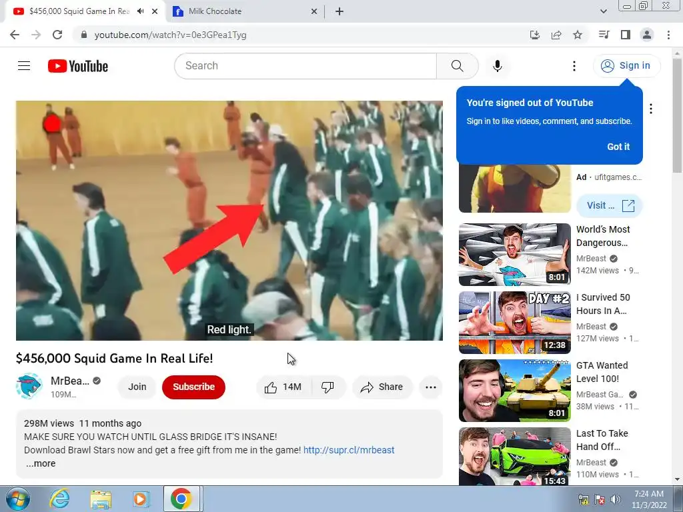This screenshot has height=512, width=683.
Task: View site info via lock icon
Action: tap(84, 35)
